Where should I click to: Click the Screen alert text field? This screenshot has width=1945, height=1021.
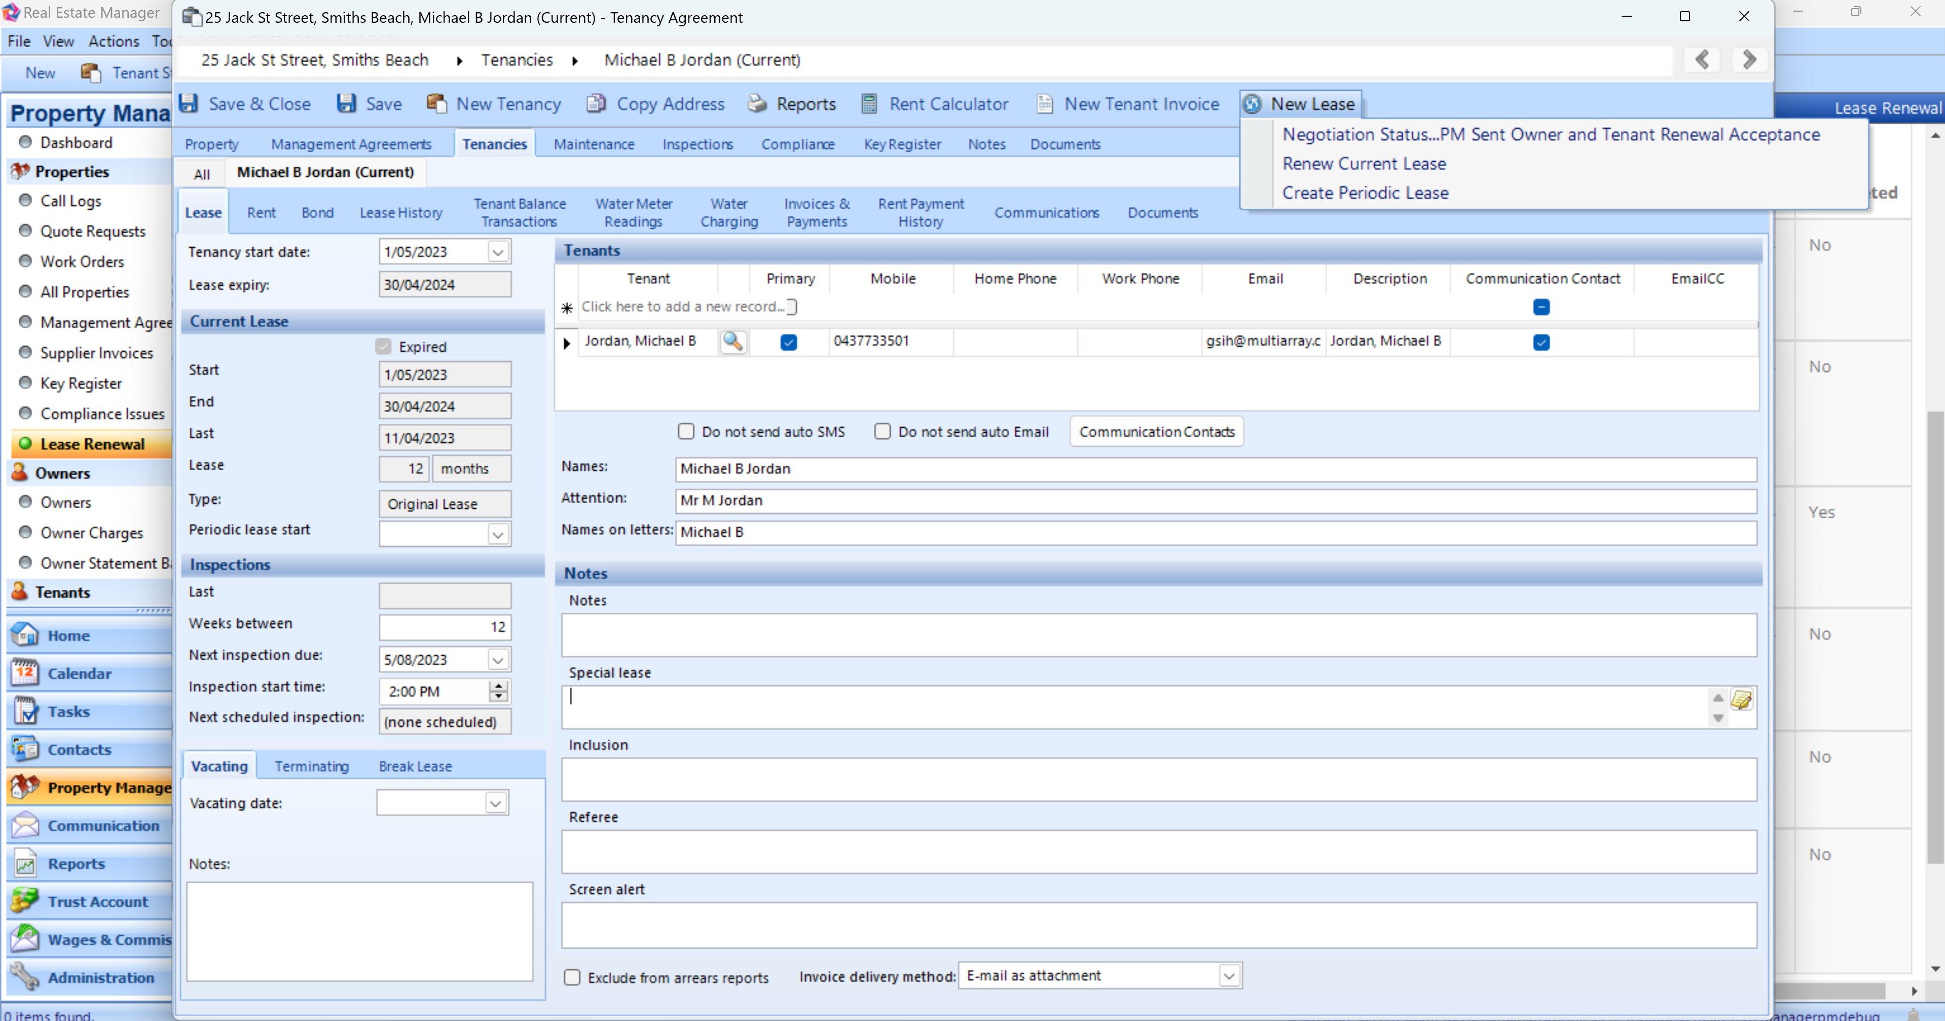(1158, 924)
